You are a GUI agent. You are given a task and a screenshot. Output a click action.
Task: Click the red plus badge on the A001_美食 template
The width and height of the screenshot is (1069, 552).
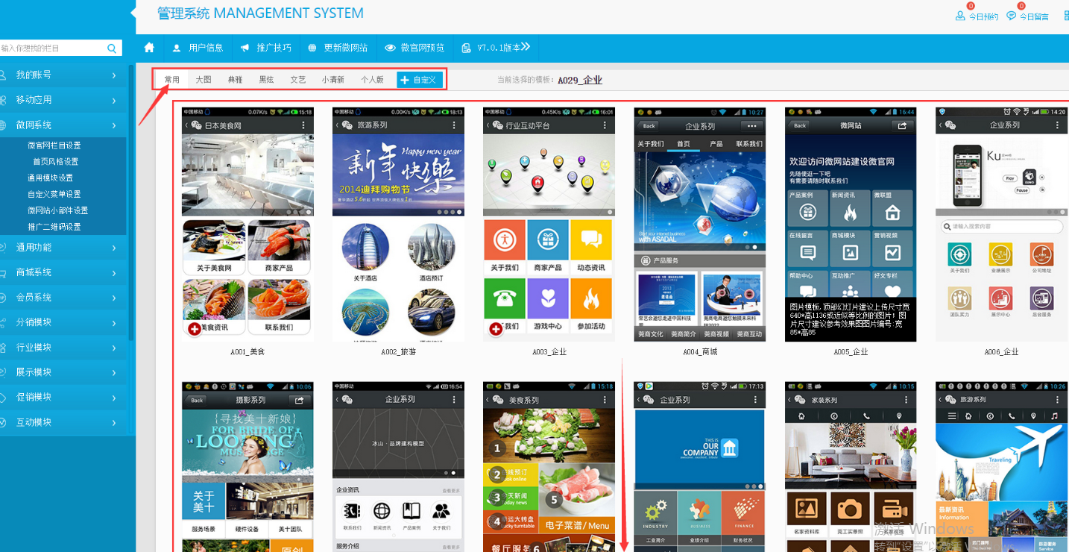195,329
